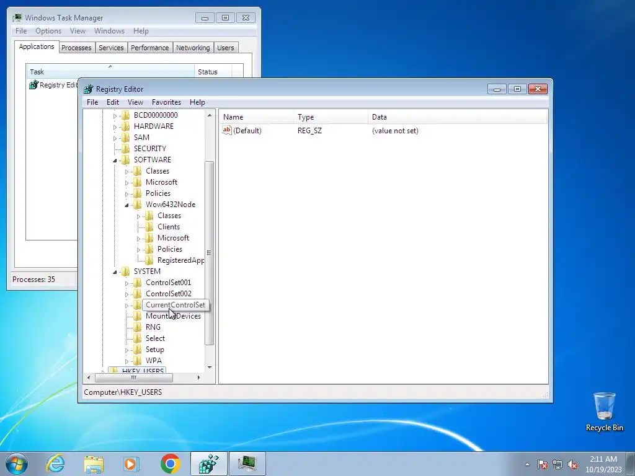
Task: Click the Wow6432Node folder icon
Action: 137,205
